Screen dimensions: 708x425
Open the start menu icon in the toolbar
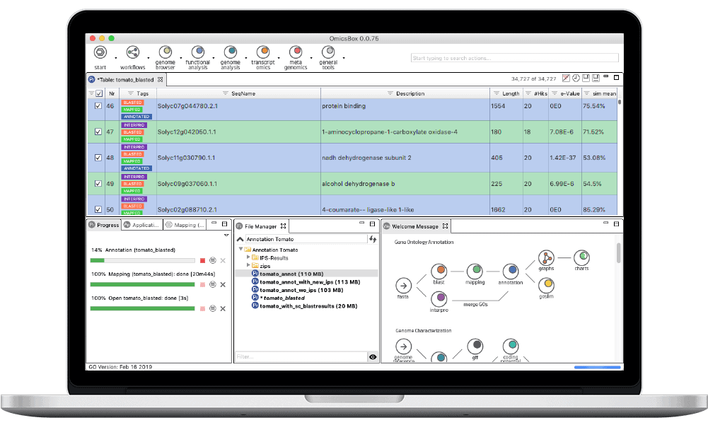coord(99,54)
